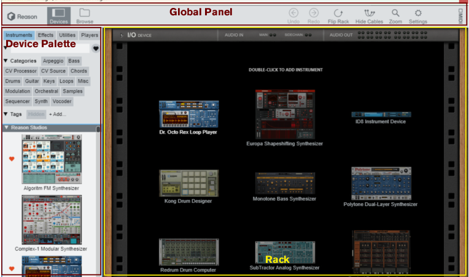Screen dimensions: 469x277
Task: Open the Zoom magnifier tool
Action: pyautogui.click(x=395, y=13)
